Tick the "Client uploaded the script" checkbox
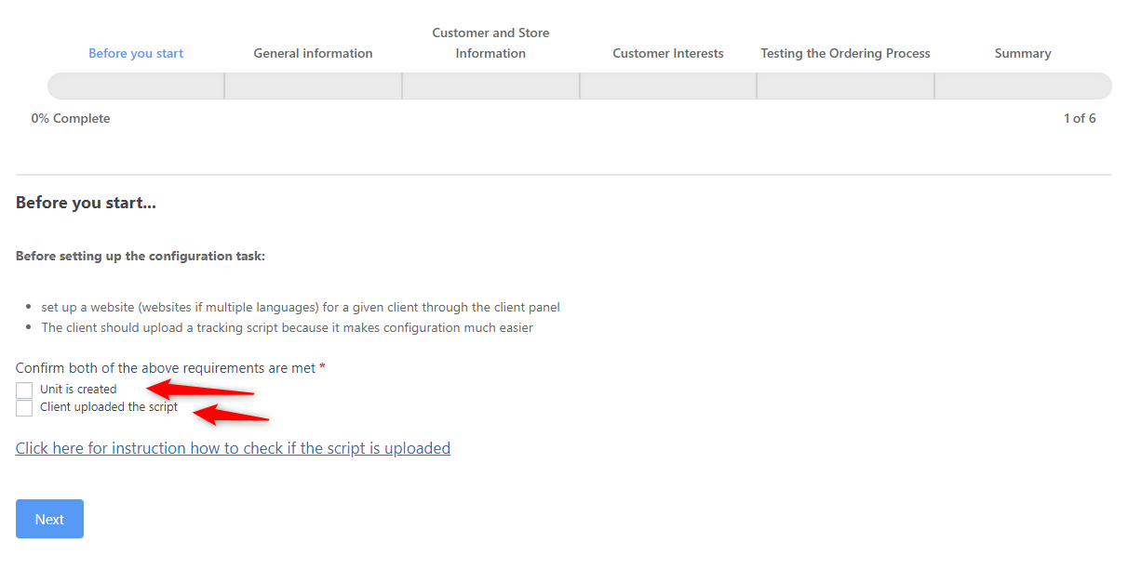The height and width of the screenshot is (569, 1128). point(24,408)
